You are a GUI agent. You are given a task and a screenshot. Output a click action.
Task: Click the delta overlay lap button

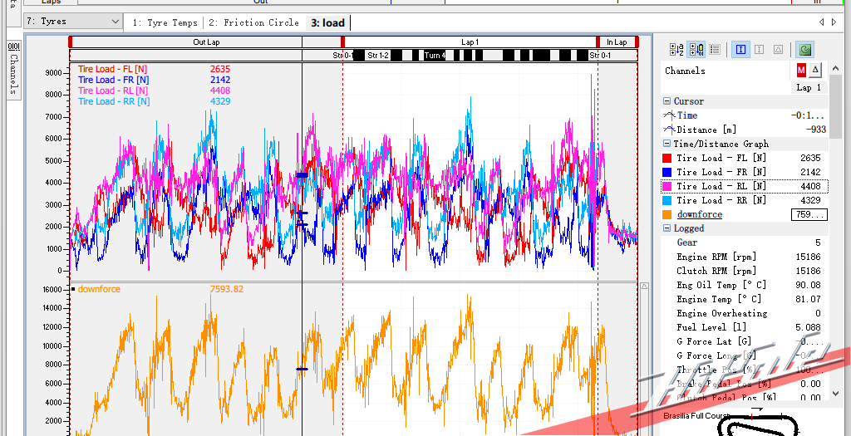click(x=815, y=70)
